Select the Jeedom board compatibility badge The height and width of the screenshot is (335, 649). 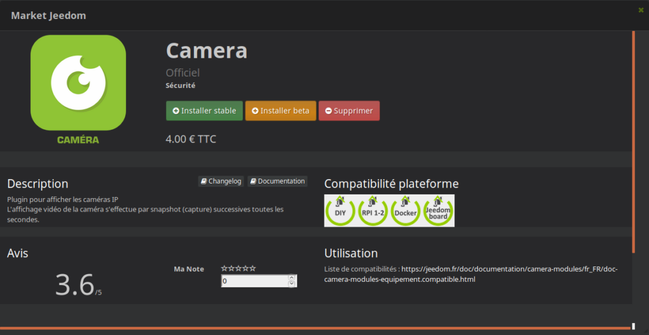coord(438,210)
